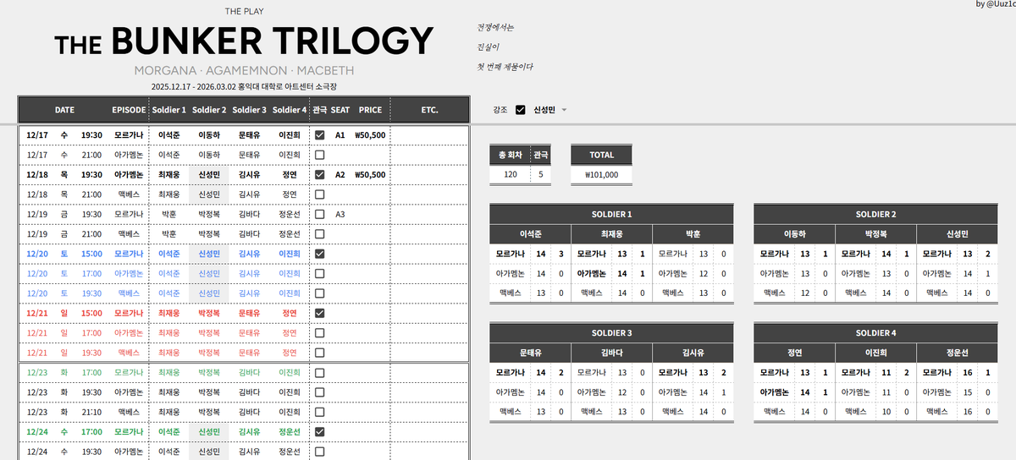
Task: Uncheck the 관극 box for 12/18 19:30 아가멤논
Action: pyautogui.click(x=320, y=175)
